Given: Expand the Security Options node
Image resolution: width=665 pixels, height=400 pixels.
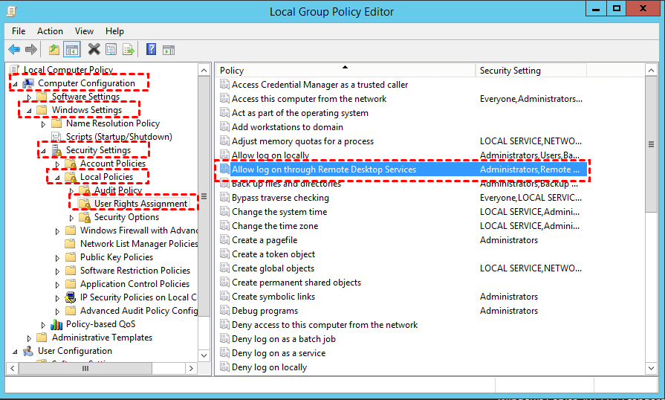Looking at the screenshot, I should [x=72, y=217].
